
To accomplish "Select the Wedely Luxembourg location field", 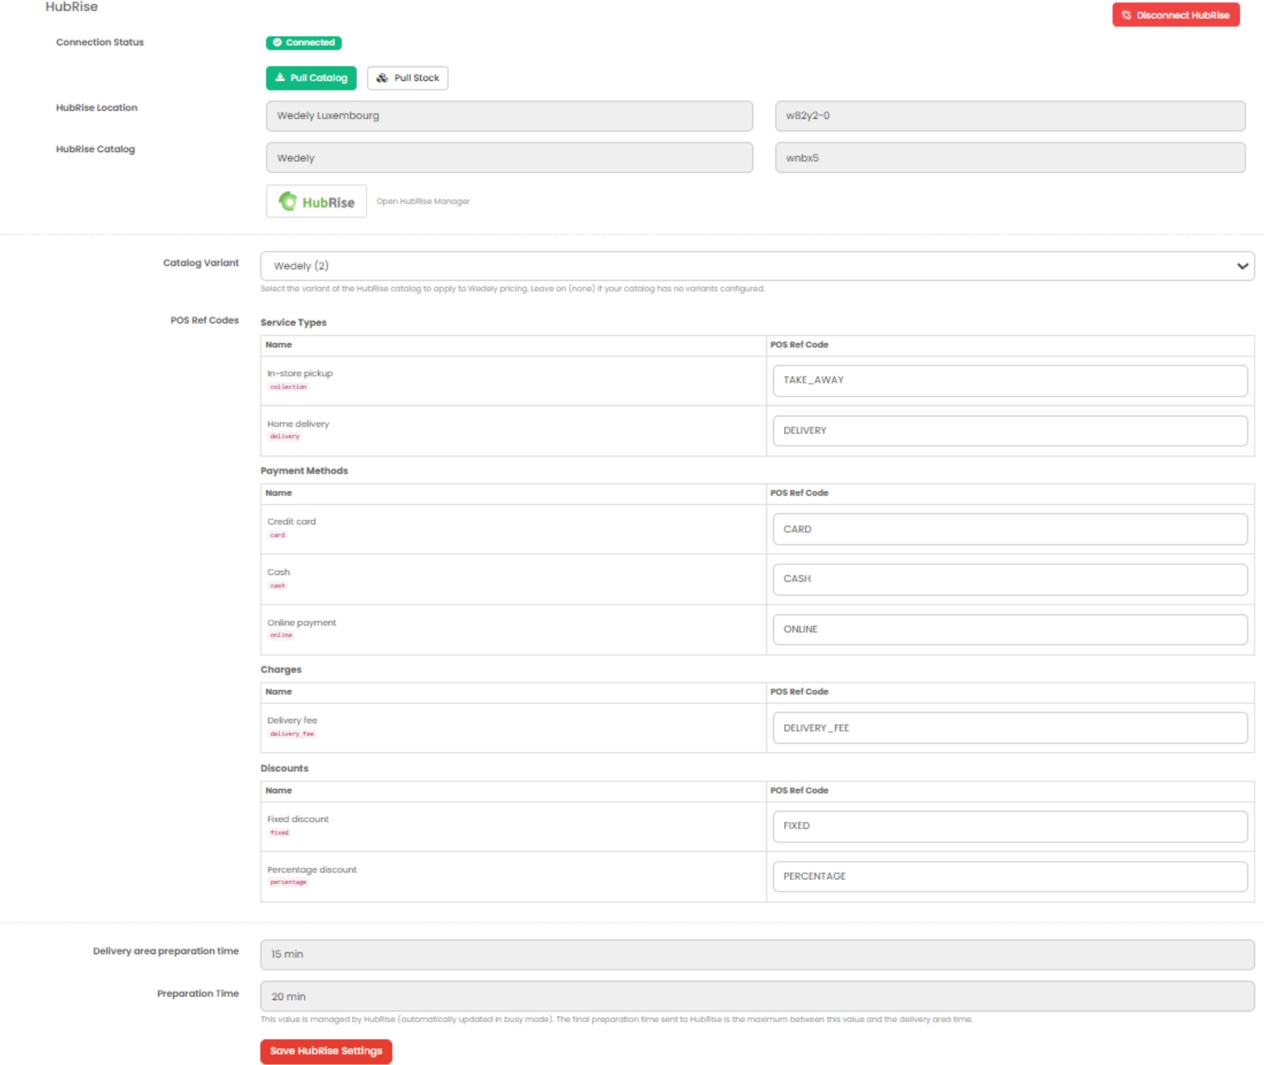I will [x=509, y=116].
